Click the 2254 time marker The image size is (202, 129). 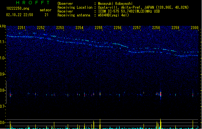pyautogui.click(x=79, y=28)
